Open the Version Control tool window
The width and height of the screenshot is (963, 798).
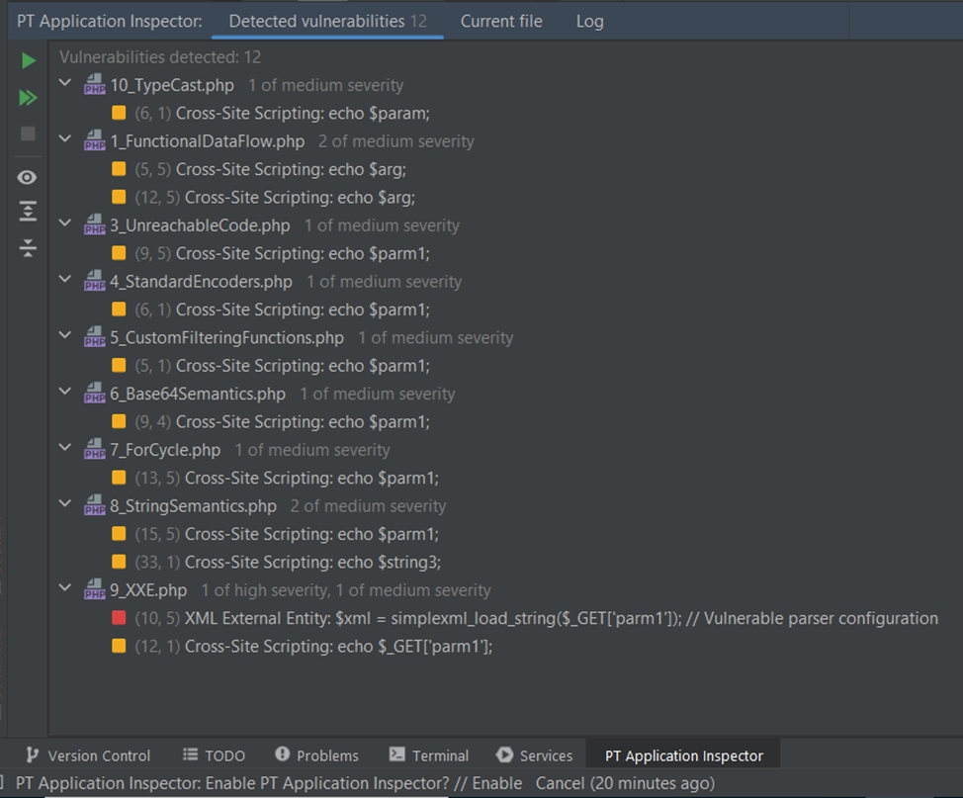click(x=88, y=755)
